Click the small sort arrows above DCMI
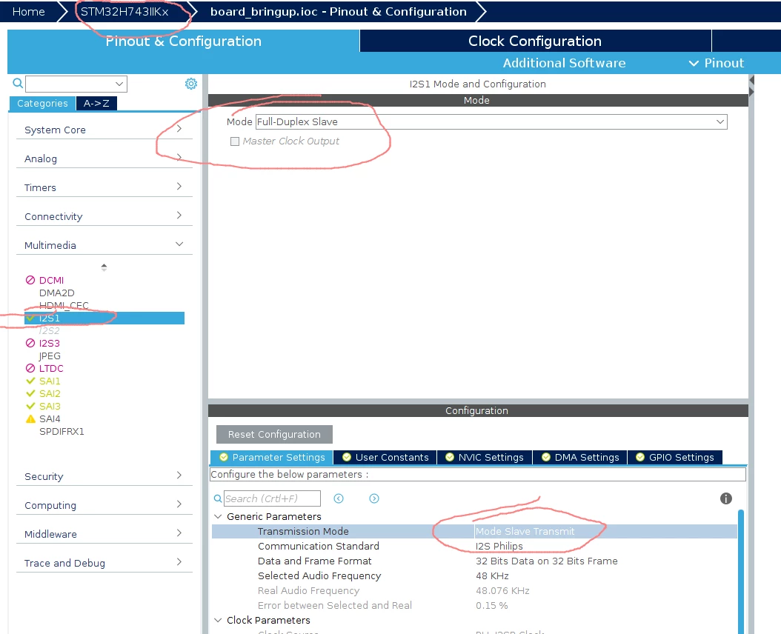Screen dimensions: 781x634 104,267
